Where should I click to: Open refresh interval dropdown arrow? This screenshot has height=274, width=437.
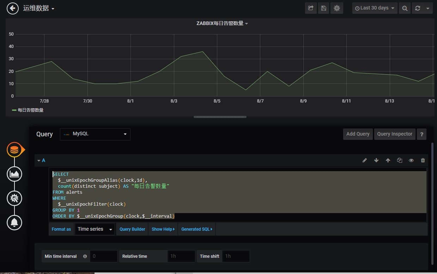tap(428, 8)
